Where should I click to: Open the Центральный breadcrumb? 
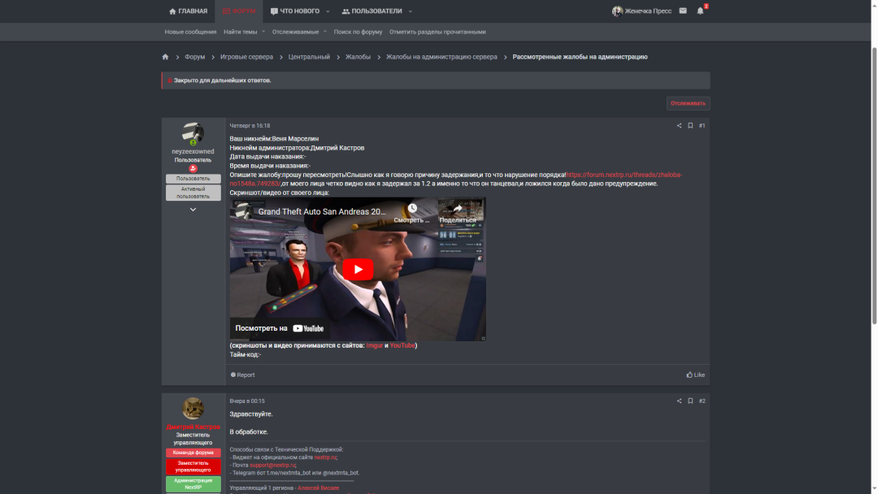click(x=309, y=57)
